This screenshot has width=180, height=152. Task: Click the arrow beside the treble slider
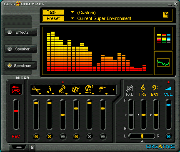click(138, 115)
